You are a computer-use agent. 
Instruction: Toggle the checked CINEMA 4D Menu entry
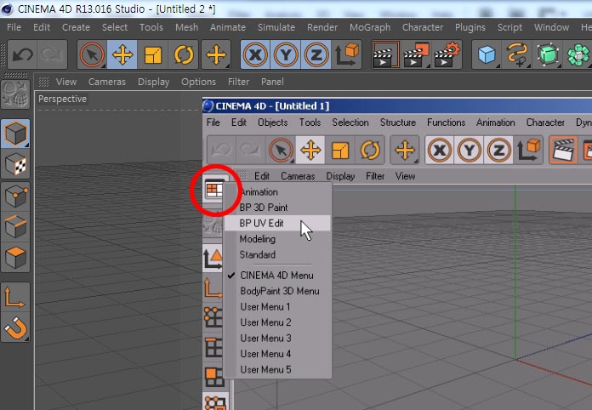pos(277,276)
